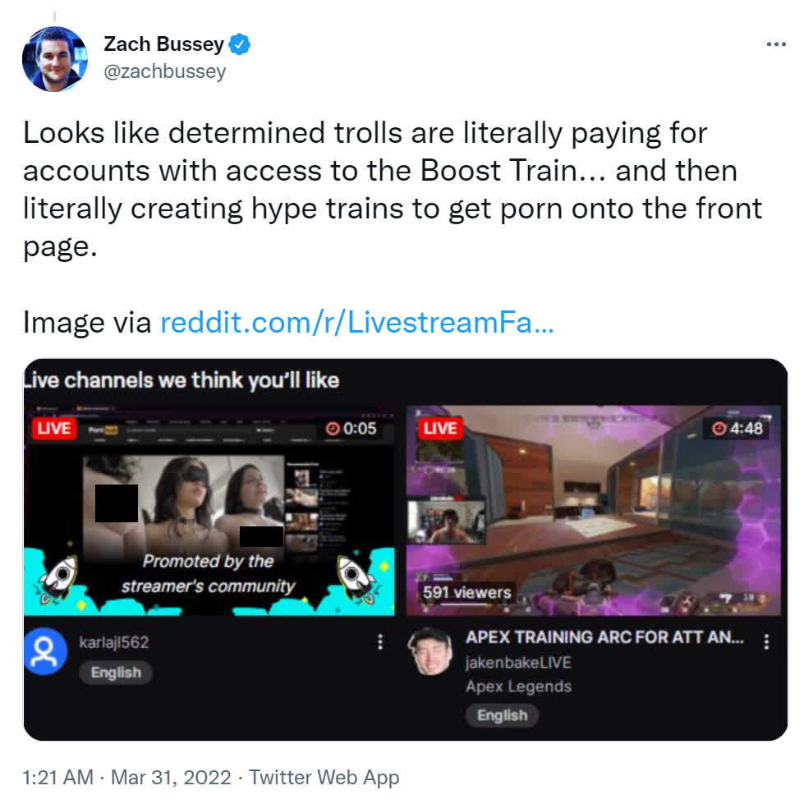804x804 pixels.
Task: Select the English tag under Apex Legends
Action: pyautogui.click(x=502, y=715)
